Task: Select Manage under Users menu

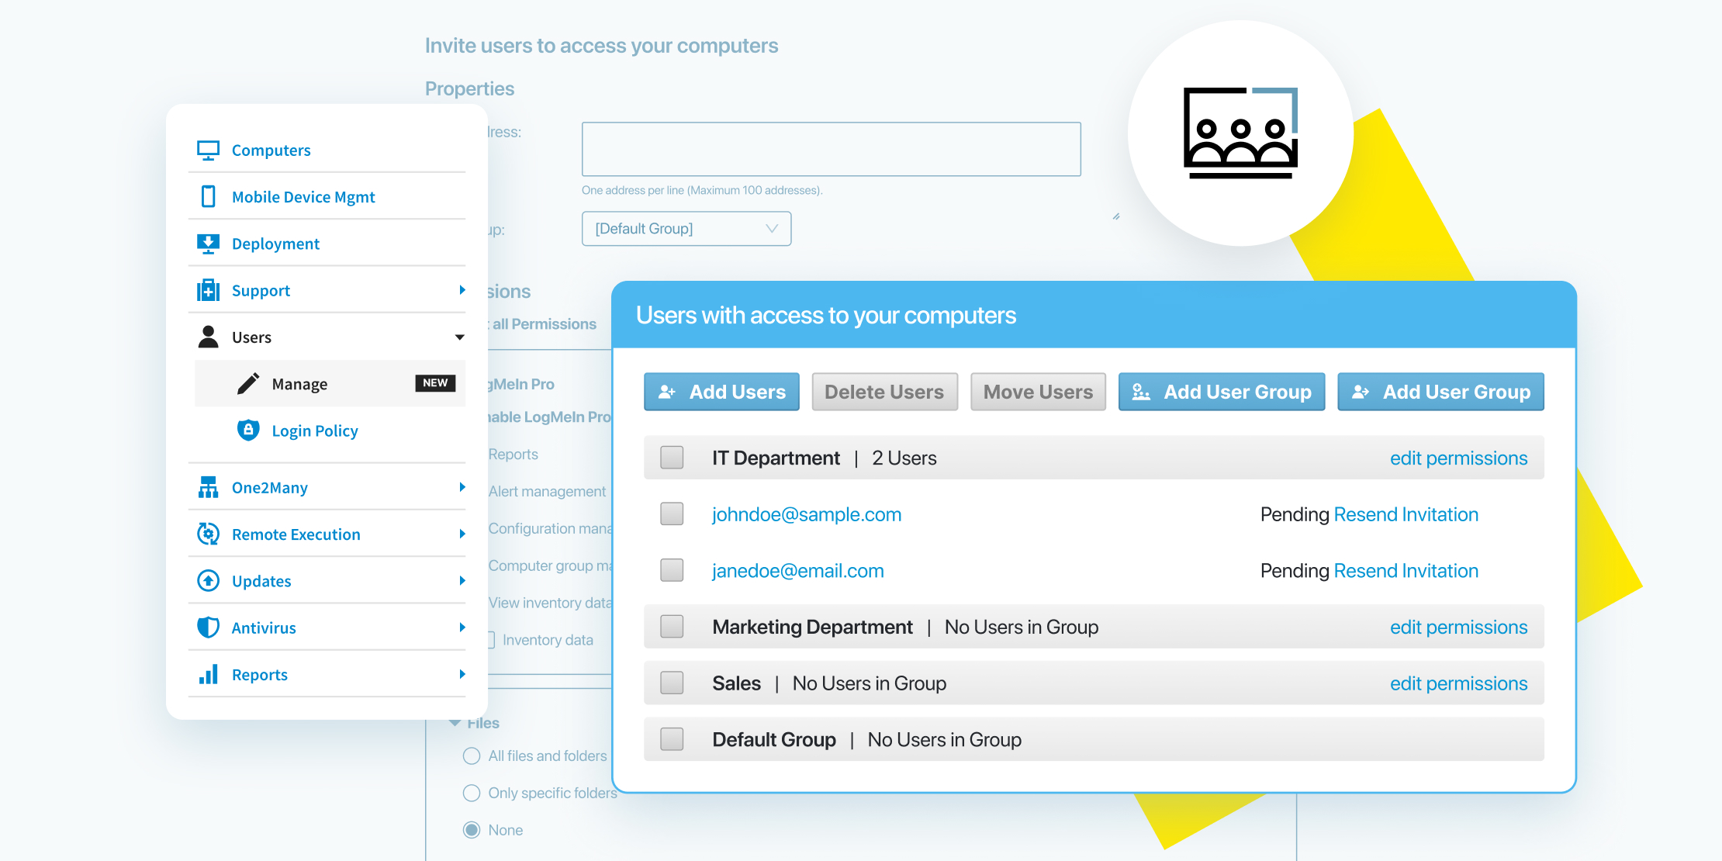Action: coord(299,383)
